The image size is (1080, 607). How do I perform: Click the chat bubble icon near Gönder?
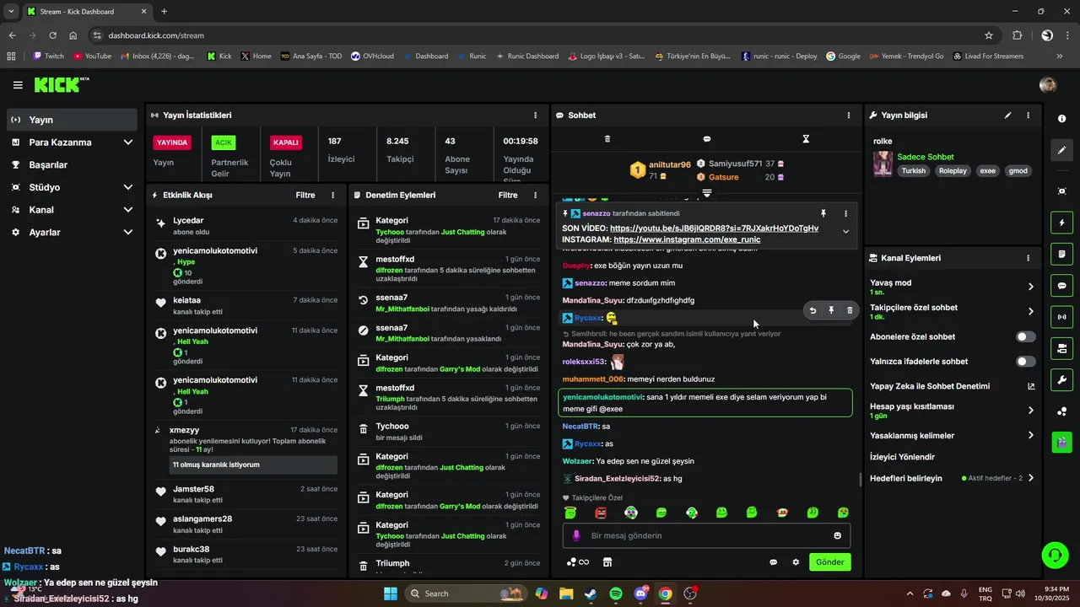pyautogui.click(x=773, y=562)
